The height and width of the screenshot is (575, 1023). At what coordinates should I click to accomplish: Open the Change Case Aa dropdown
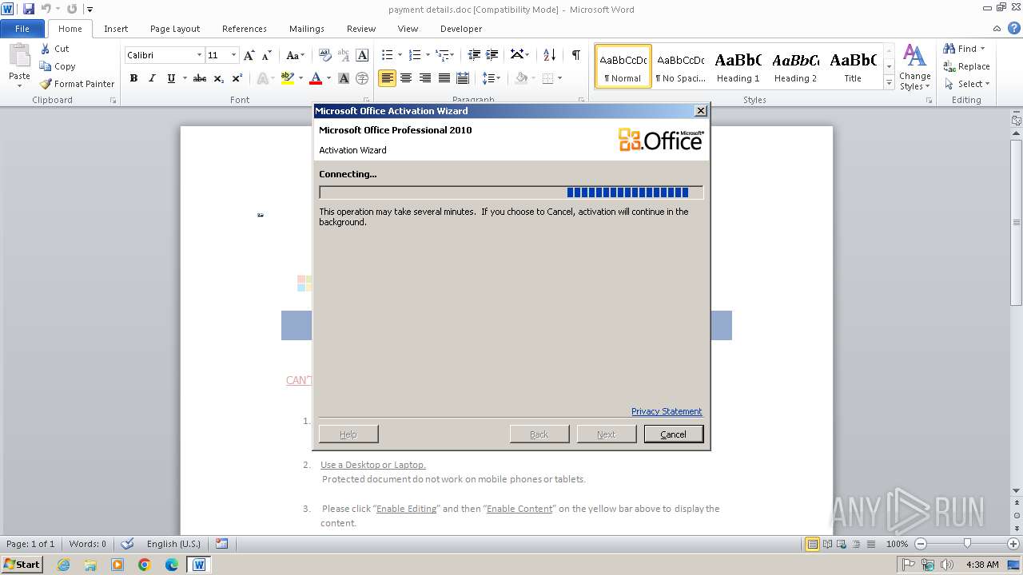[x=295, y=55]
